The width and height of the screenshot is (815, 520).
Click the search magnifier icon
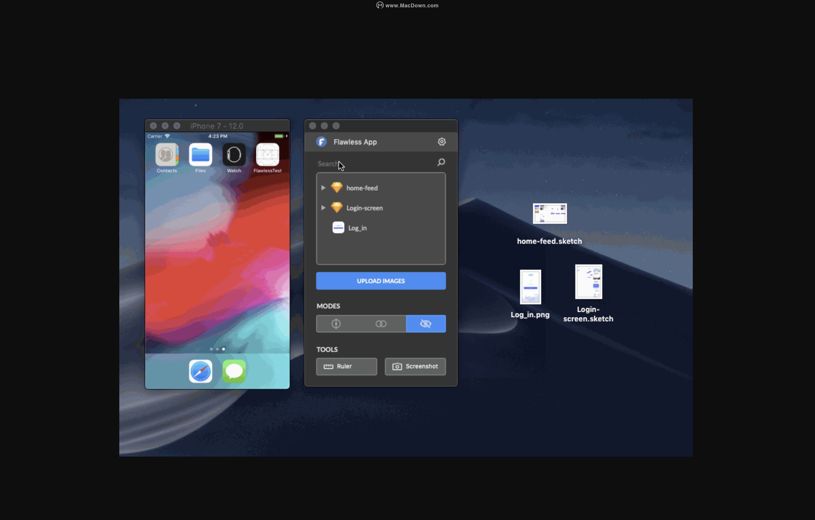(441, 162)
